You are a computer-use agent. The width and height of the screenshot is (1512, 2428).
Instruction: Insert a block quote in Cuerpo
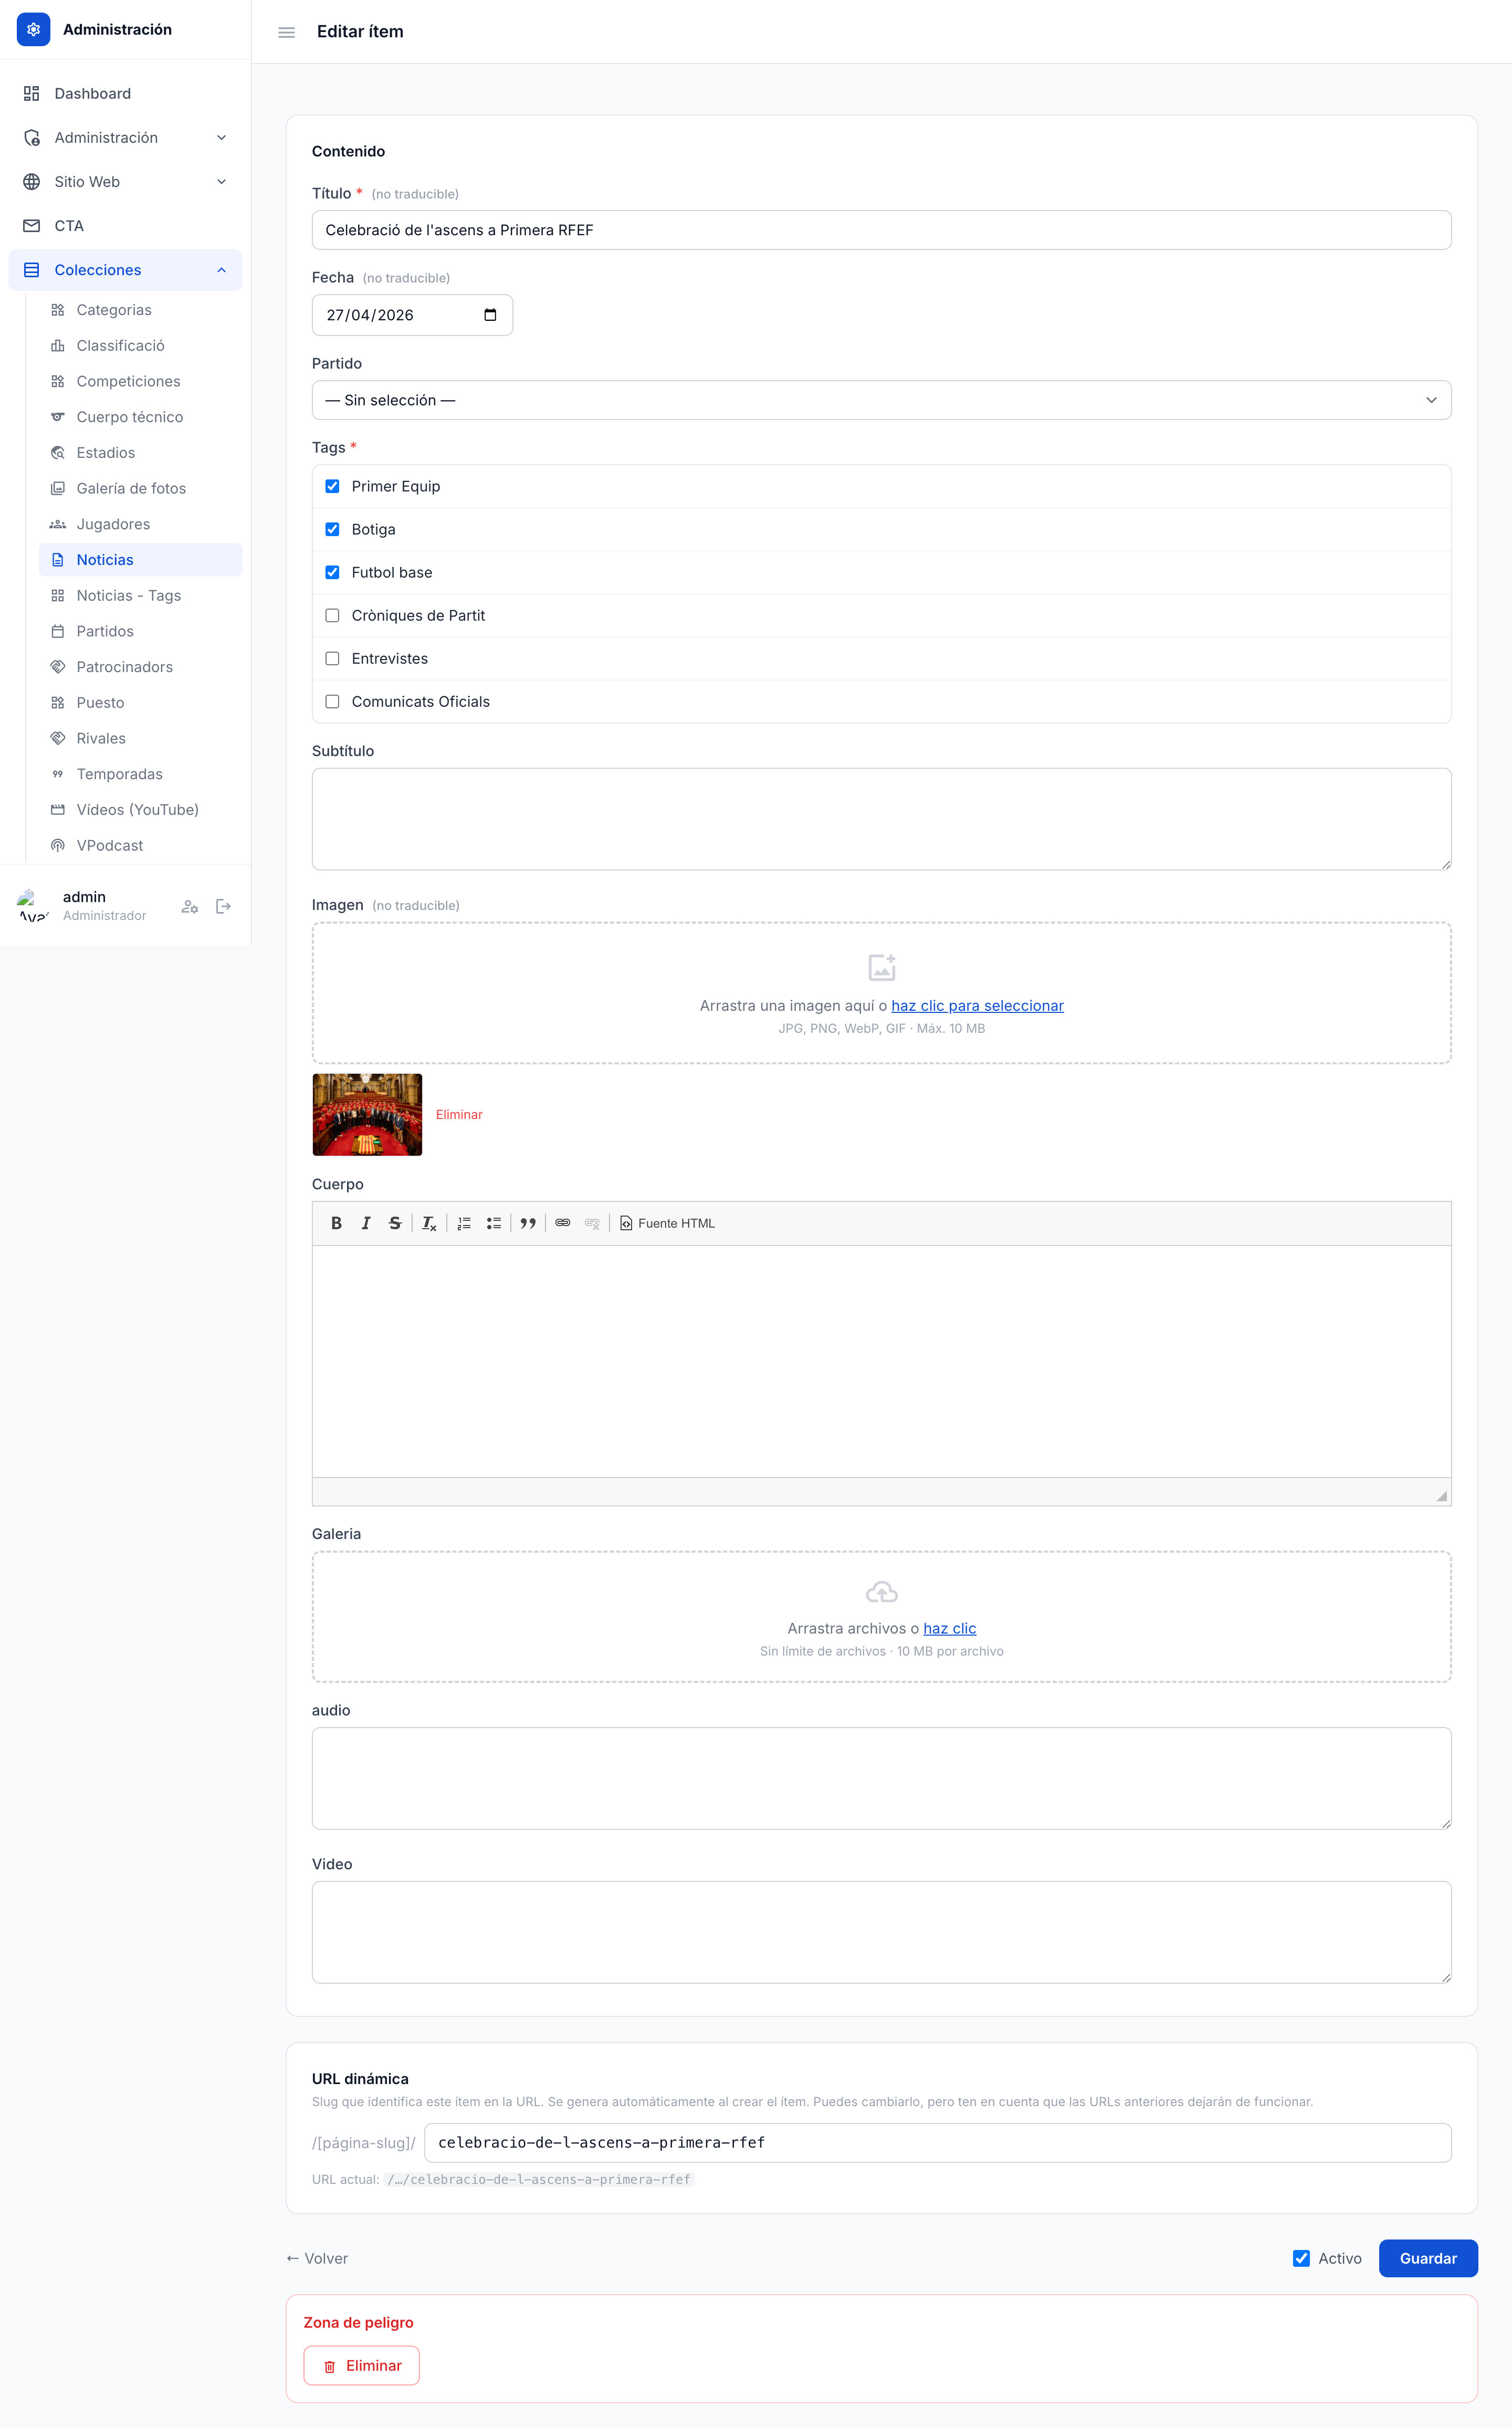[528, 1223]
